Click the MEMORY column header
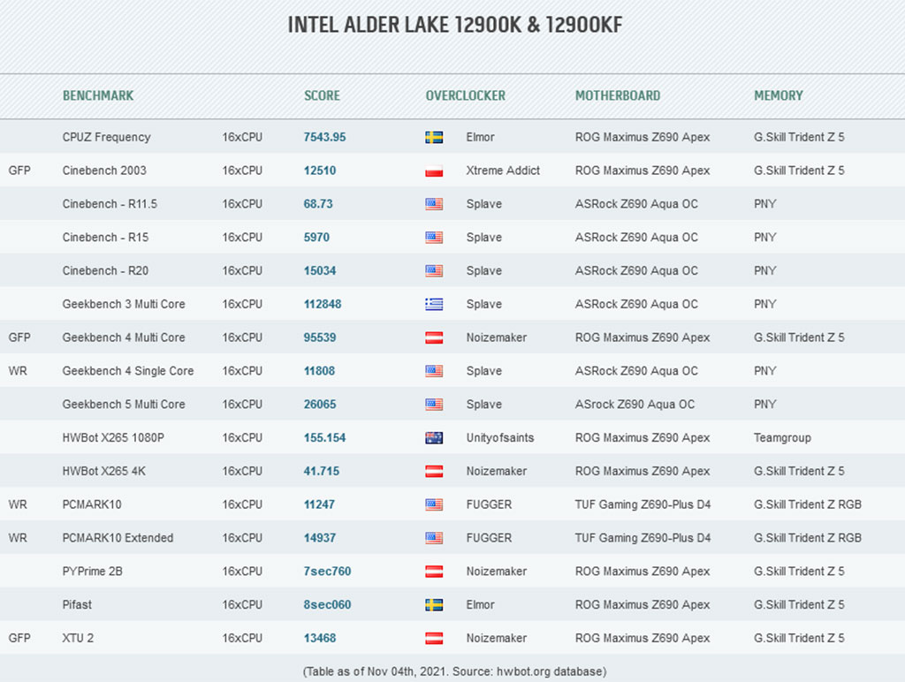Viewport: 905px width, 682px height. pos(779,95)
